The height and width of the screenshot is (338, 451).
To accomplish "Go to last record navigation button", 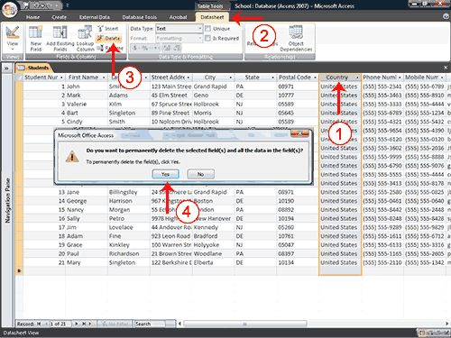I will [84, 324].
